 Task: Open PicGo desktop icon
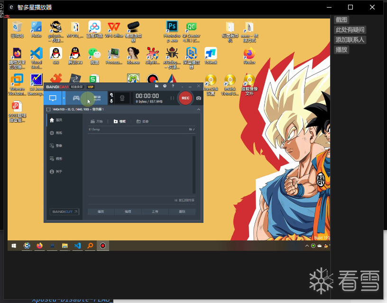tap(36, 29)
